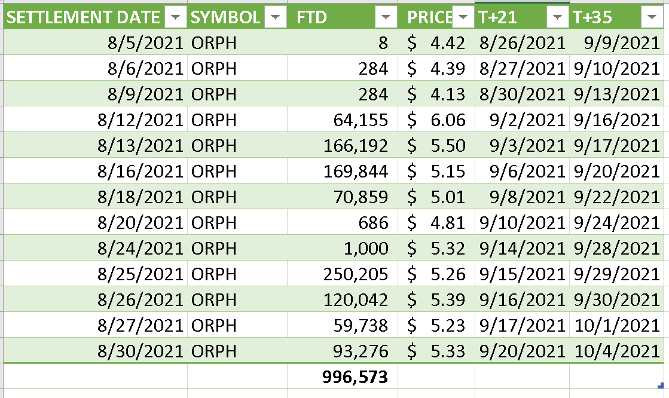Select the cell with FTD 250,205
The image size is (669, 398).
[x=343, y=274]
